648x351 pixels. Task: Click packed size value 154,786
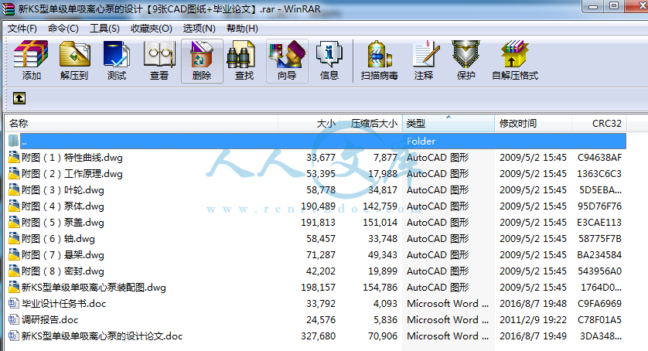[x=380, y=288]
